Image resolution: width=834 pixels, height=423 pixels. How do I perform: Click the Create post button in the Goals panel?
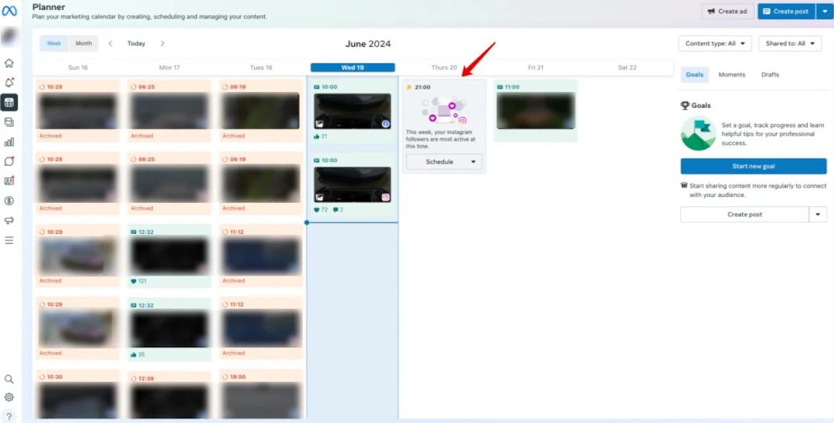tap(744, 215)
